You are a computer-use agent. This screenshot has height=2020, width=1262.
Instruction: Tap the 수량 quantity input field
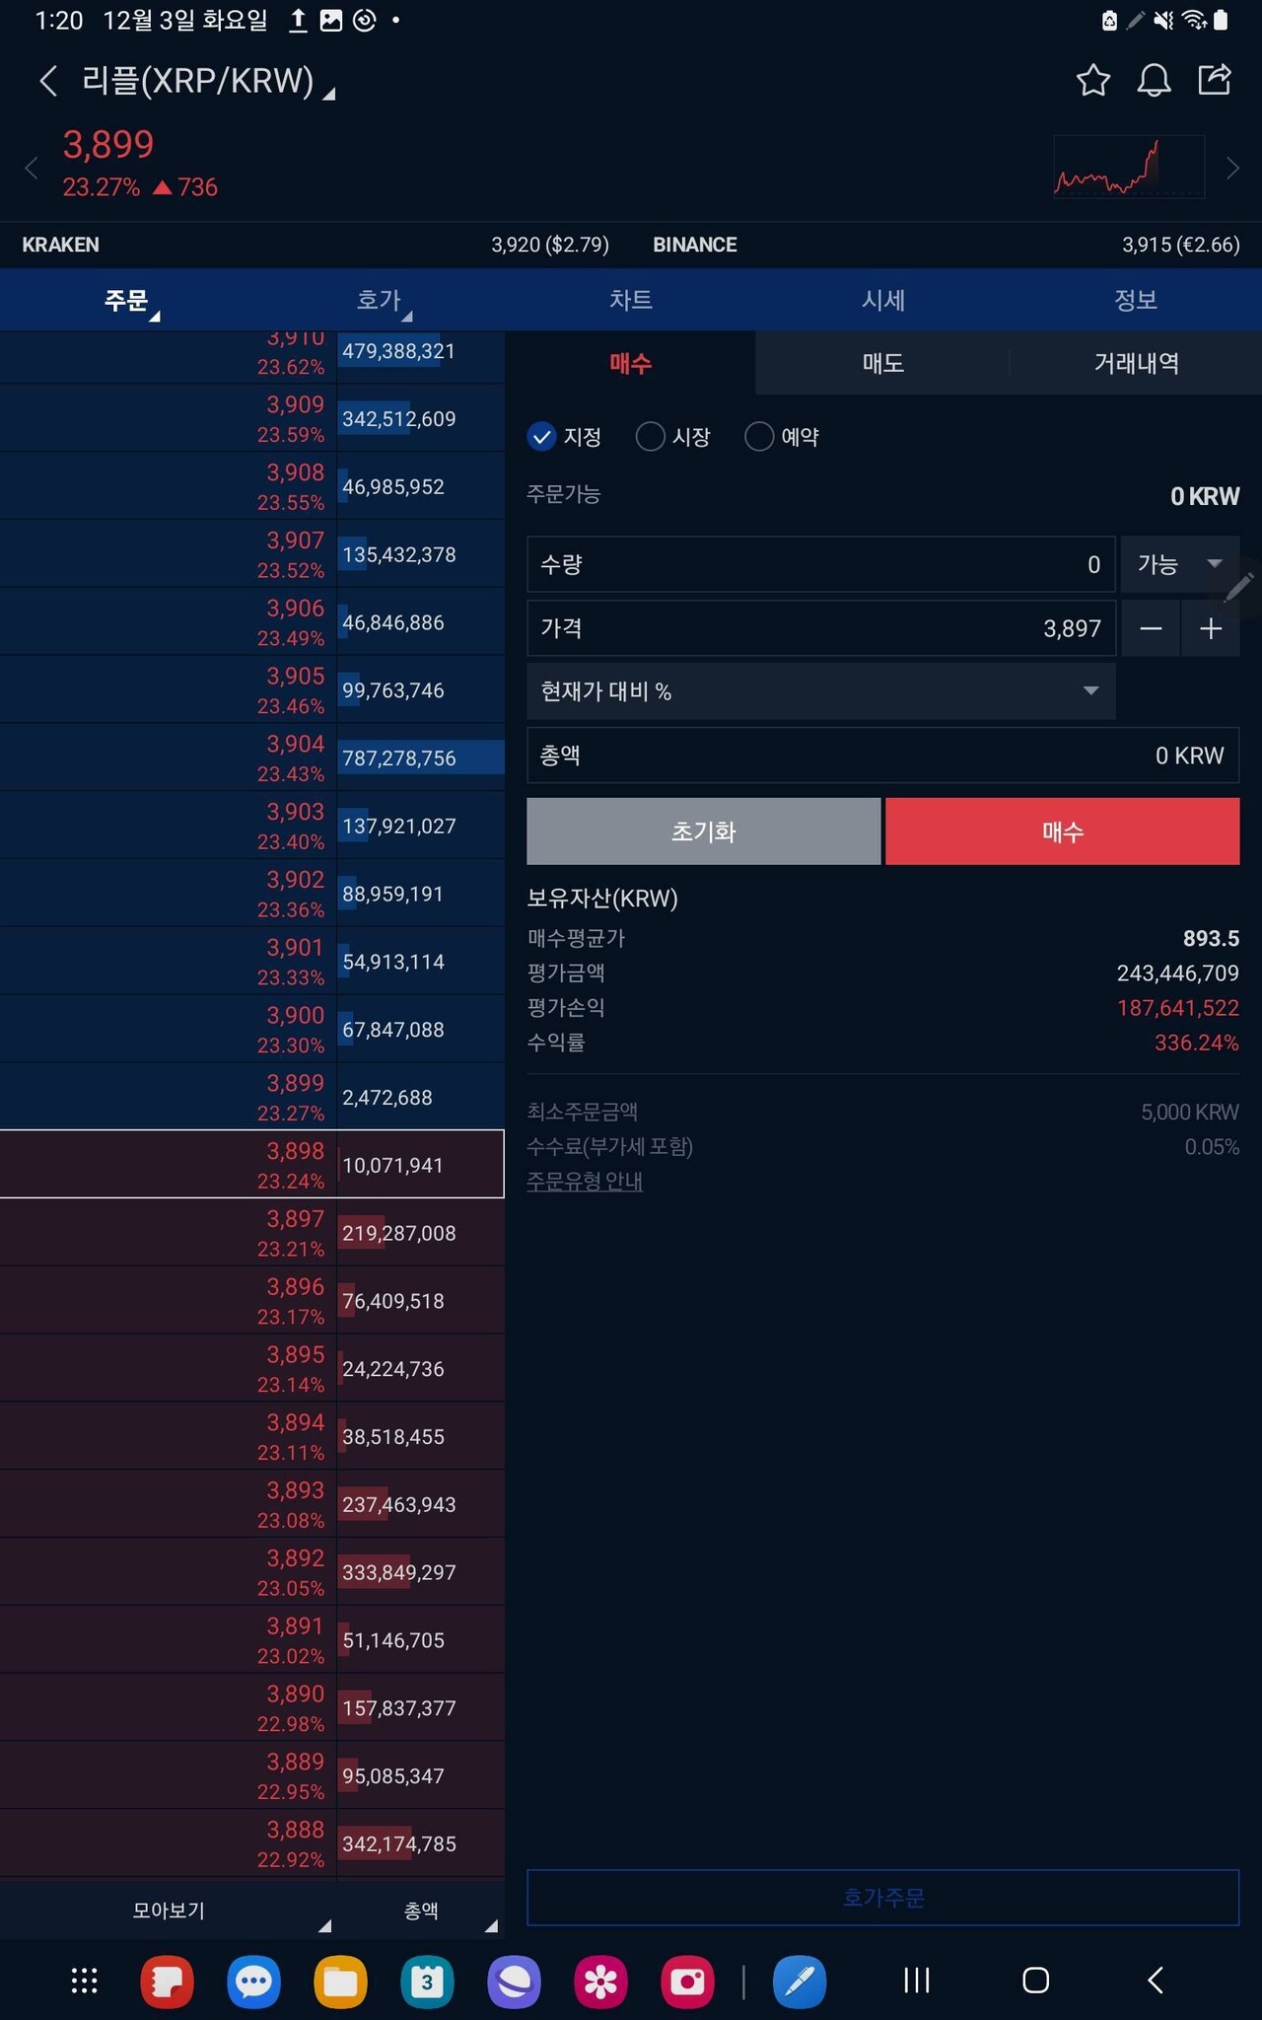tap(821, 564)
